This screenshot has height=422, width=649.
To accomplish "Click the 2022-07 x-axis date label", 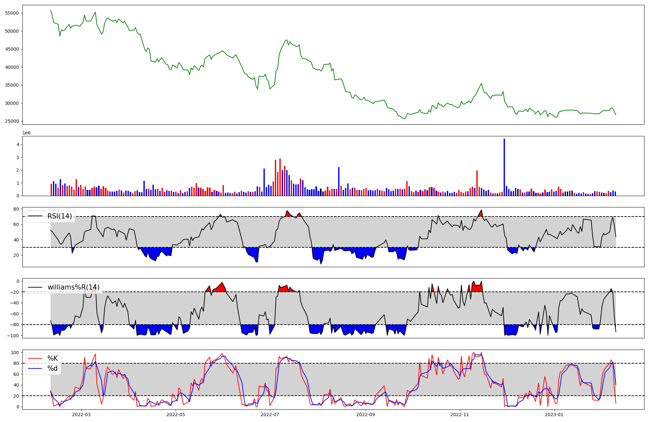I will tap(270, 415).
